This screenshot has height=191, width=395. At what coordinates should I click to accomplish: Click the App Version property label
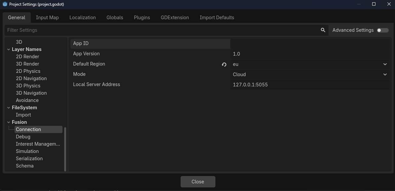click(x=86, y=54)
